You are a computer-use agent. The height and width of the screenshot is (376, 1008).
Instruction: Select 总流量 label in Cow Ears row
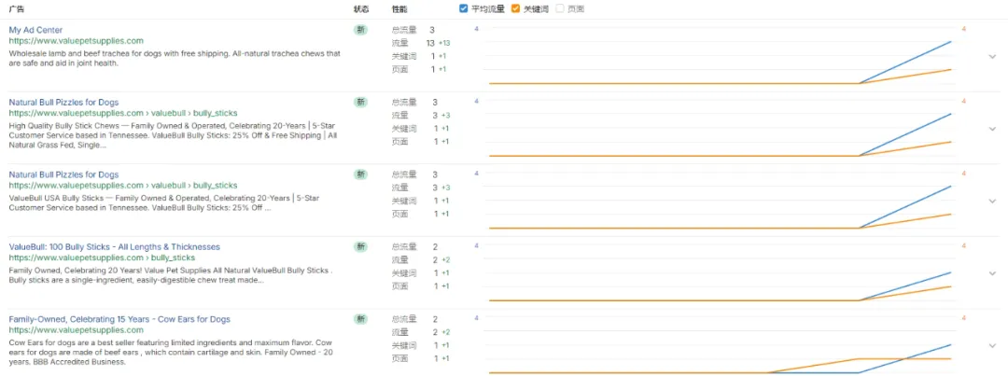point(404,319)
